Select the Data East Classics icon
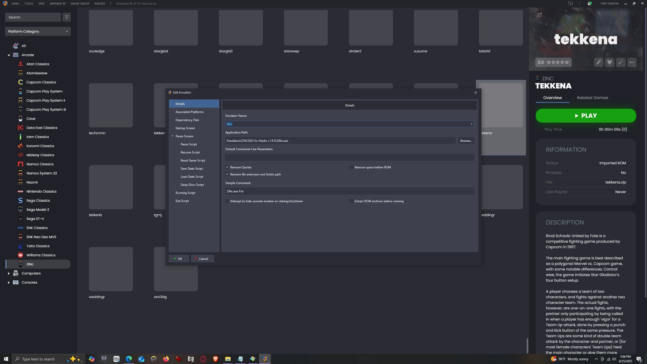 pyautogui.click(x=20, y=128)
